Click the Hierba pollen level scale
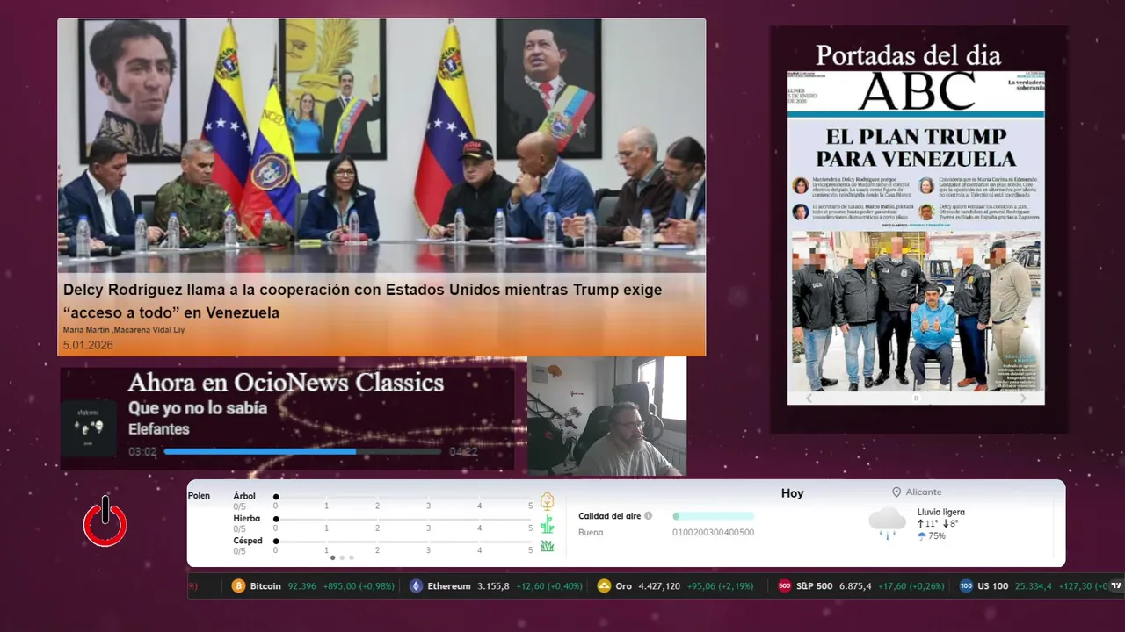Screen dimensions: 1125x632 click(x=403, y=519)
